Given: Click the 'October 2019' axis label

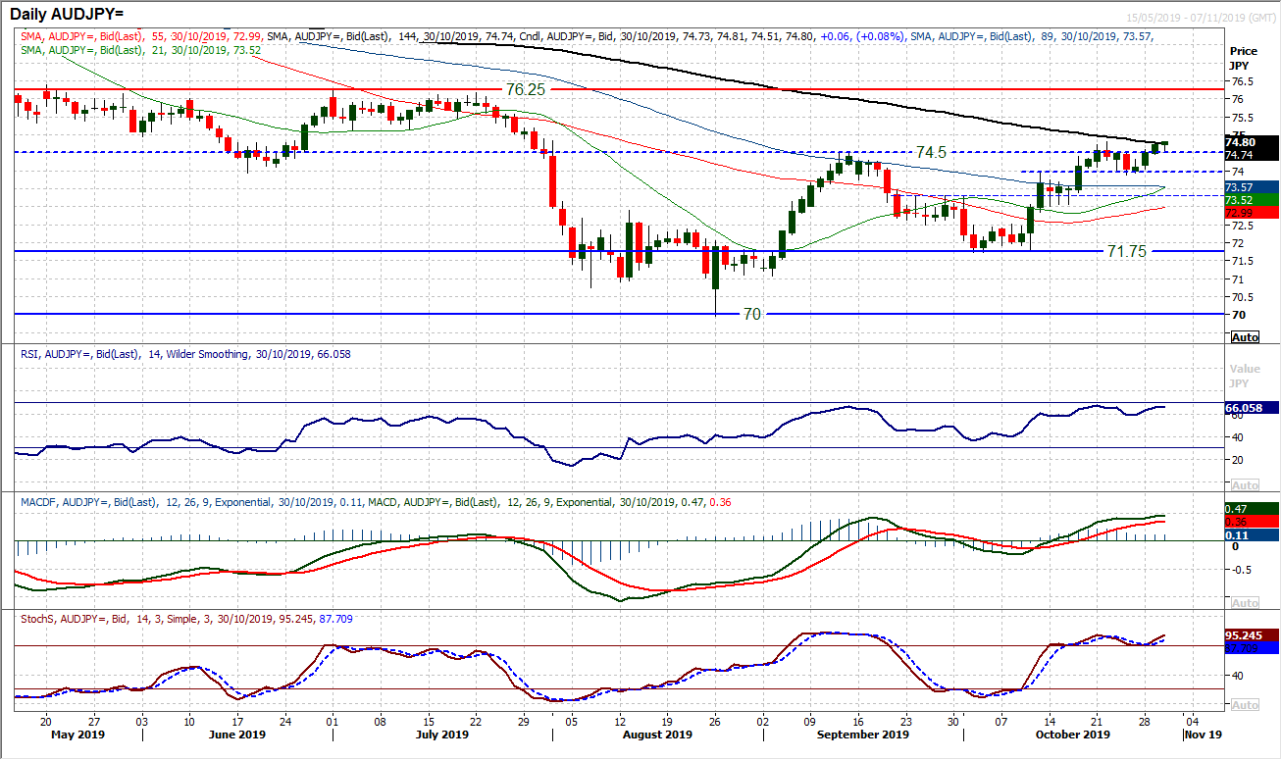Looking at the screenshot, I should click(x=1073, y=734).
